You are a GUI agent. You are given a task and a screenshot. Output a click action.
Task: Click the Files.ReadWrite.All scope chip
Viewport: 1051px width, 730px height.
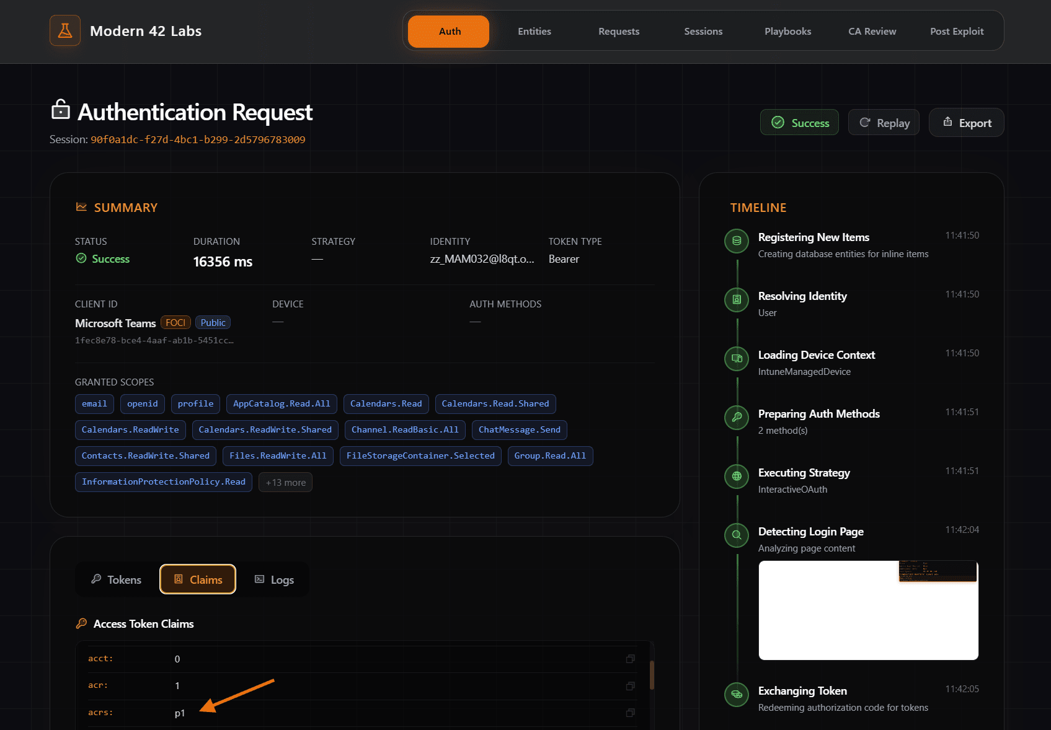tap(278, 456)
